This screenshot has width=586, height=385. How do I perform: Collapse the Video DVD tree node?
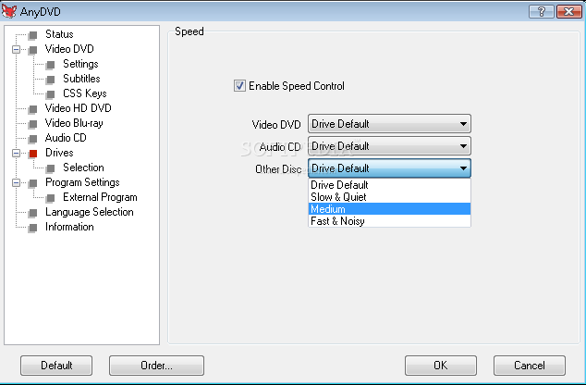(16, 49)
